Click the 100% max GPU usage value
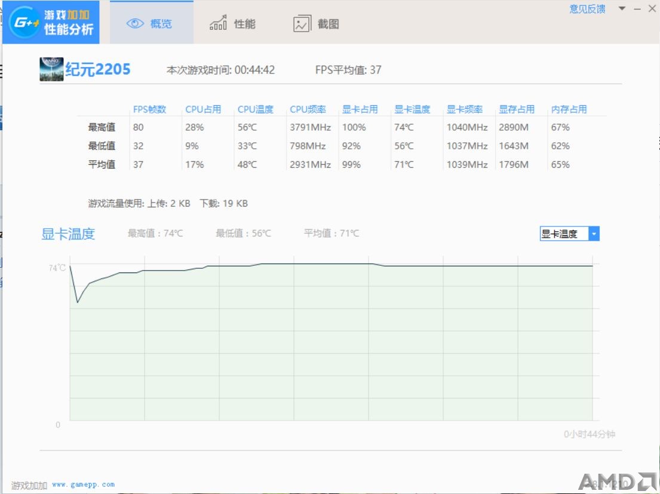Image resolution: width=660 pixels, height=494 pixels. coord(354,127)
